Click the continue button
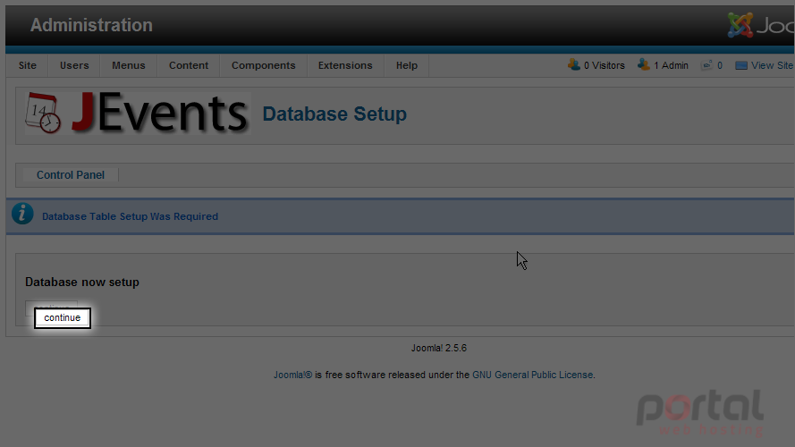 coord(63,317)
